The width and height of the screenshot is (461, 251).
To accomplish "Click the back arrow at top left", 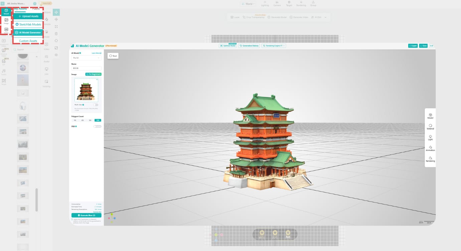I will pyautogui.click(x=3, y=3).
